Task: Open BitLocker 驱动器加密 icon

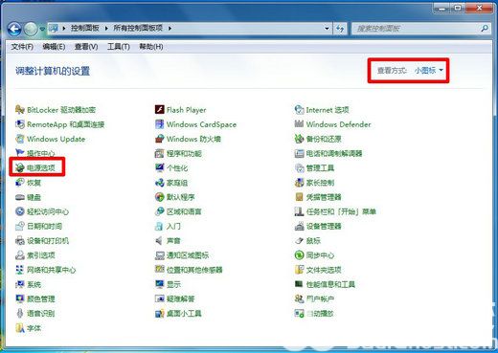Action: pos(20,110)
